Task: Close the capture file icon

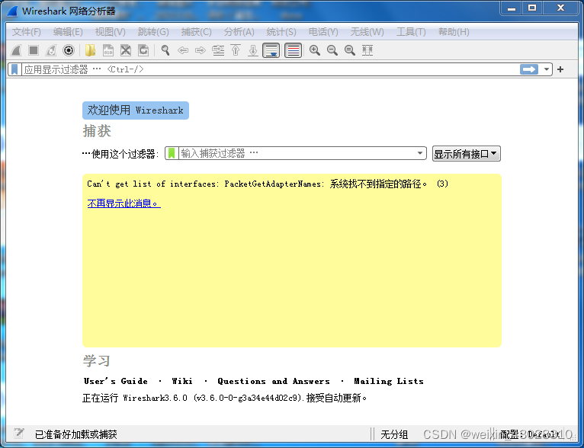Action: coord(126,50)
